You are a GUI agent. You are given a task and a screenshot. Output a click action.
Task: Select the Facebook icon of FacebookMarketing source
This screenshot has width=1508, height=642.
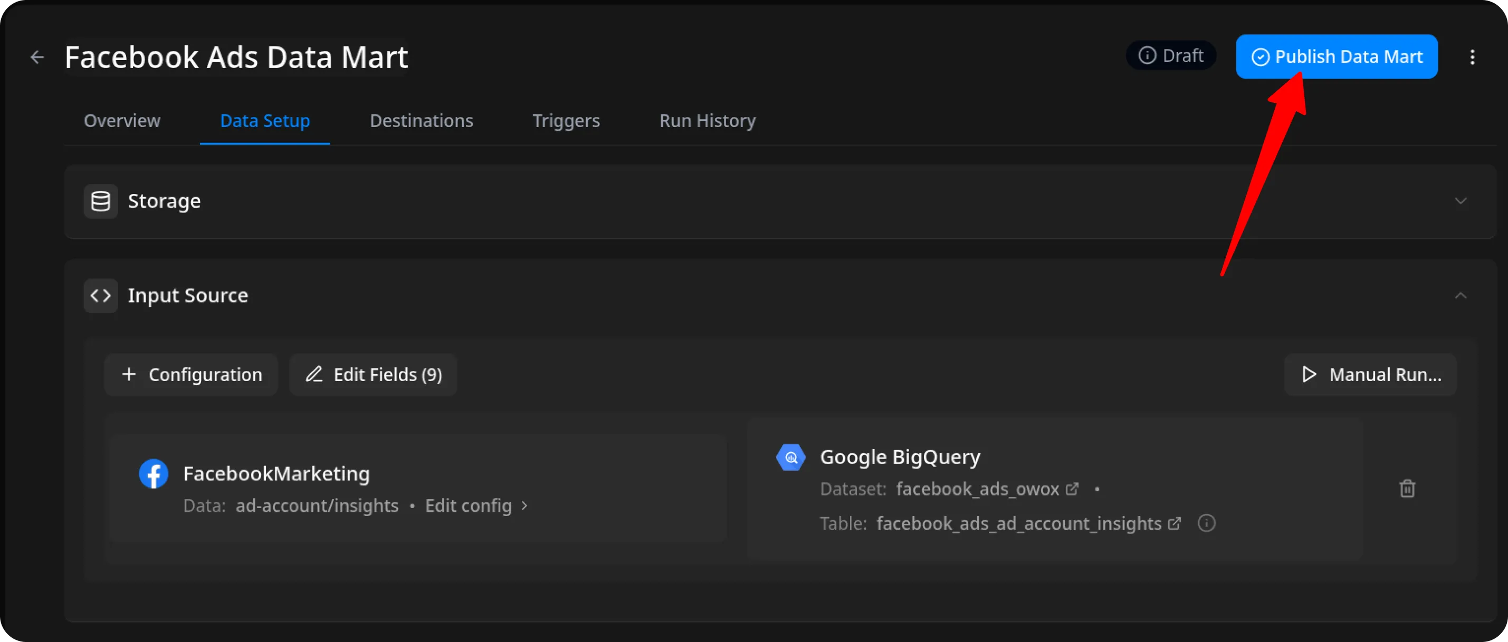pyautogui.click(x=154, y=474)
